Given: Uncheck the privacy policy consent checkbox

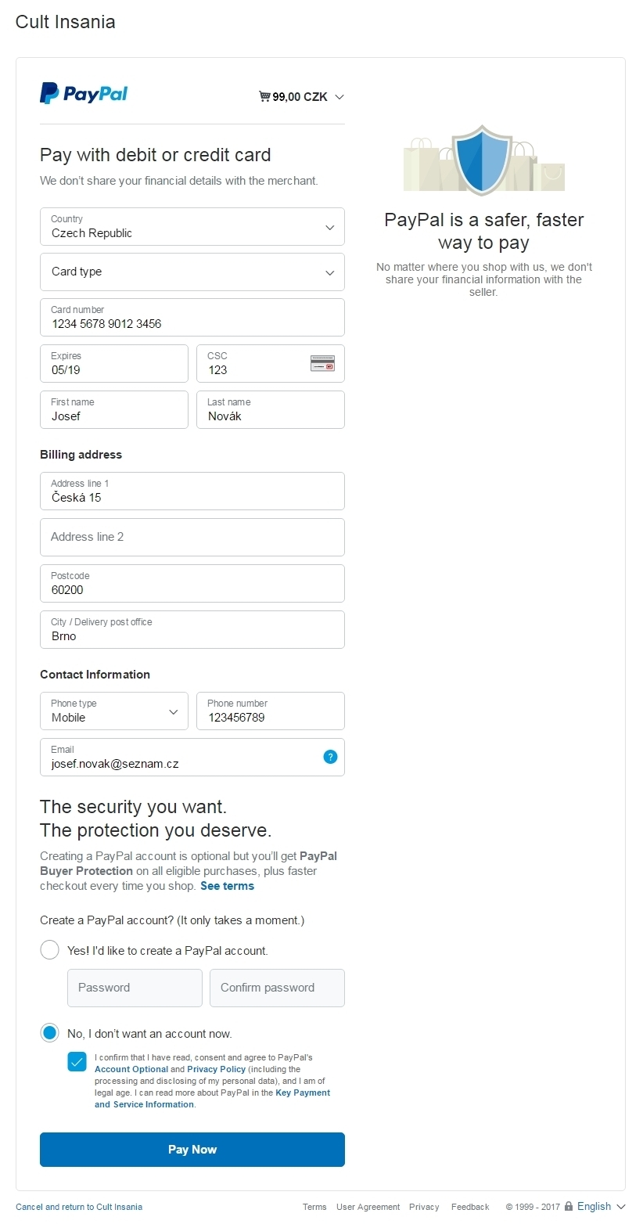Looking at the screenshot, I should pos(77,1061).
